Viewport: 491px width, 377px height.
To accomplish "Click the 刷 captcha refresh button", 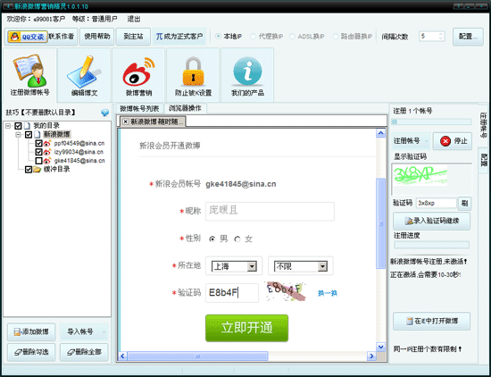I will click(x=465, y=204).
